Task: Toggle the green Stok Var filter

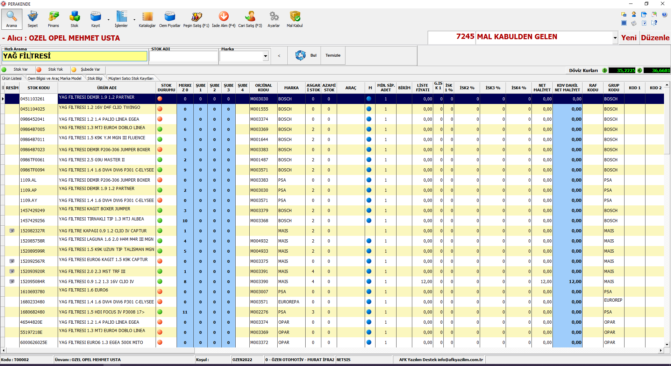Action: 4,70
